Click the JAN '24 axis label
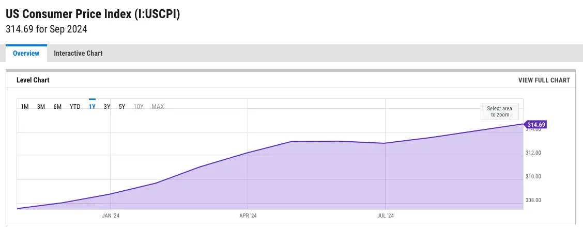This screenshot has height=233, width=583. pyautogui.click(x=111, y=215)
